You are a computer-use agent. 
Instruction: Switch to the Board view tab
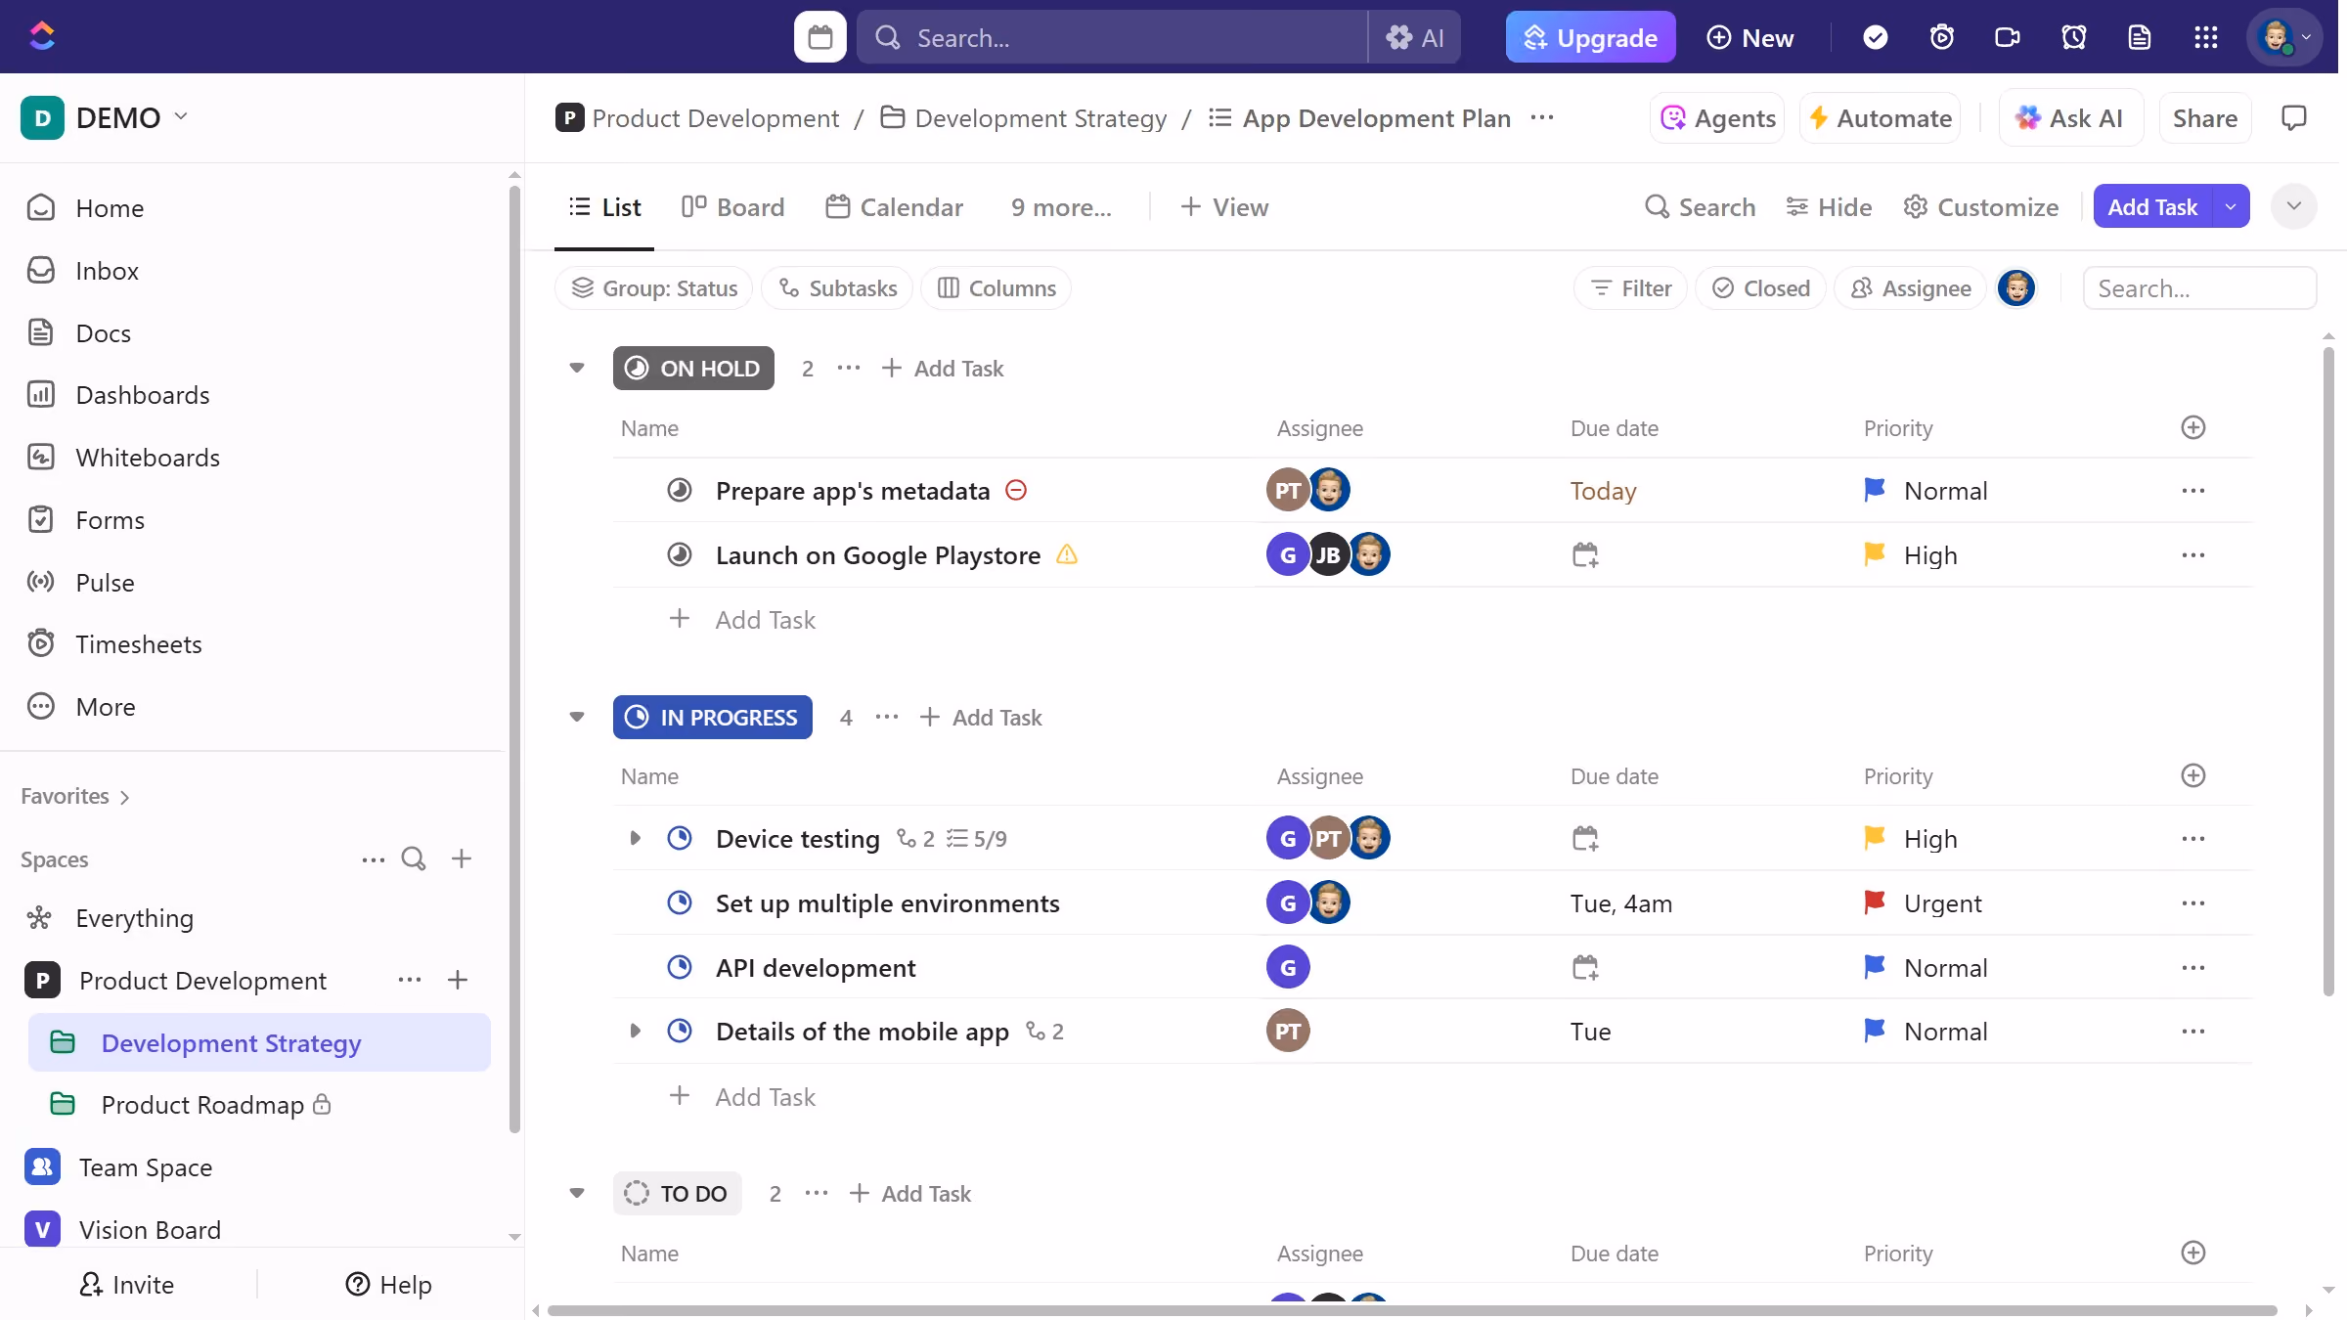(x=732, y=207)
